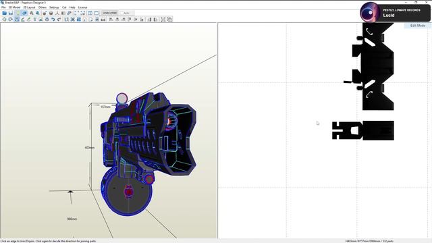Screen dimensions: 432x243
Task: Open the Settings menu
Action: click(x=54, y=7)
